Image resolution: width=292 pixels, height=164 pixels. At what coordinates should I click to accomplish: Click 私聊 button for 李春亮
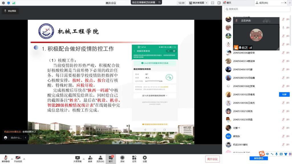pos(284,94)
